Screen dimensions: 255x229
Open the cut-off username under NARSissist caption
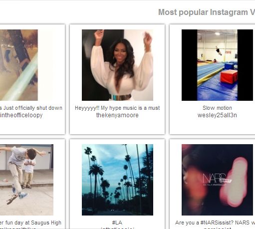(x=217, y=228)
